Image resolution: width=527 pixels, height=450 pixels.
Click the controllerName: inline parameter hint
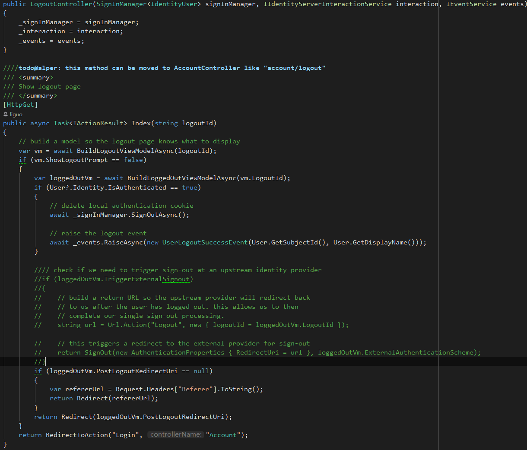175,434
